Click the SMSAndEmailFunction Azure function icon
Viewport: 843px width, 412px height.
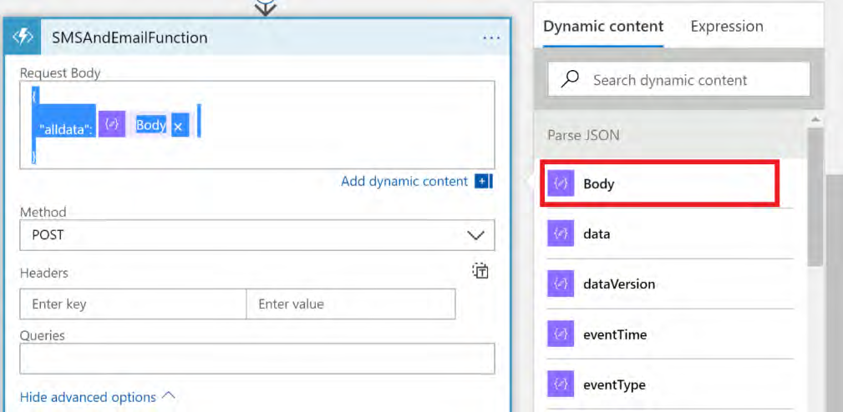coord(22,38)
